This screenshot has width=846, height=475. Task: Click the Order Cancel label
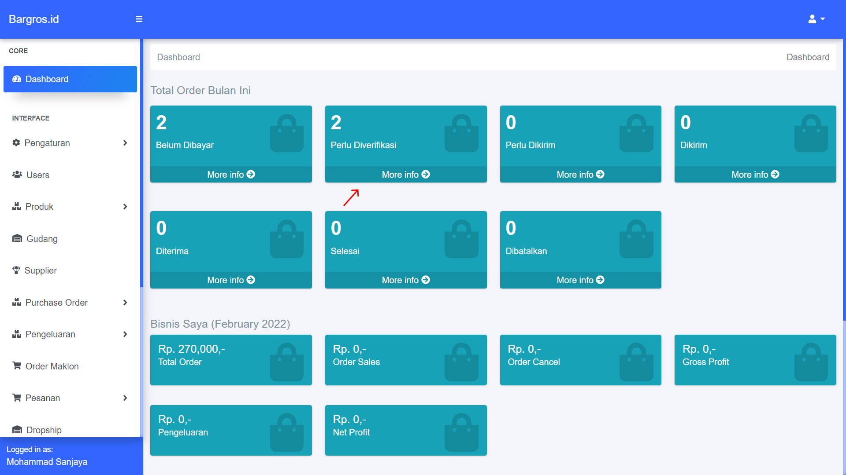(534, 362)
